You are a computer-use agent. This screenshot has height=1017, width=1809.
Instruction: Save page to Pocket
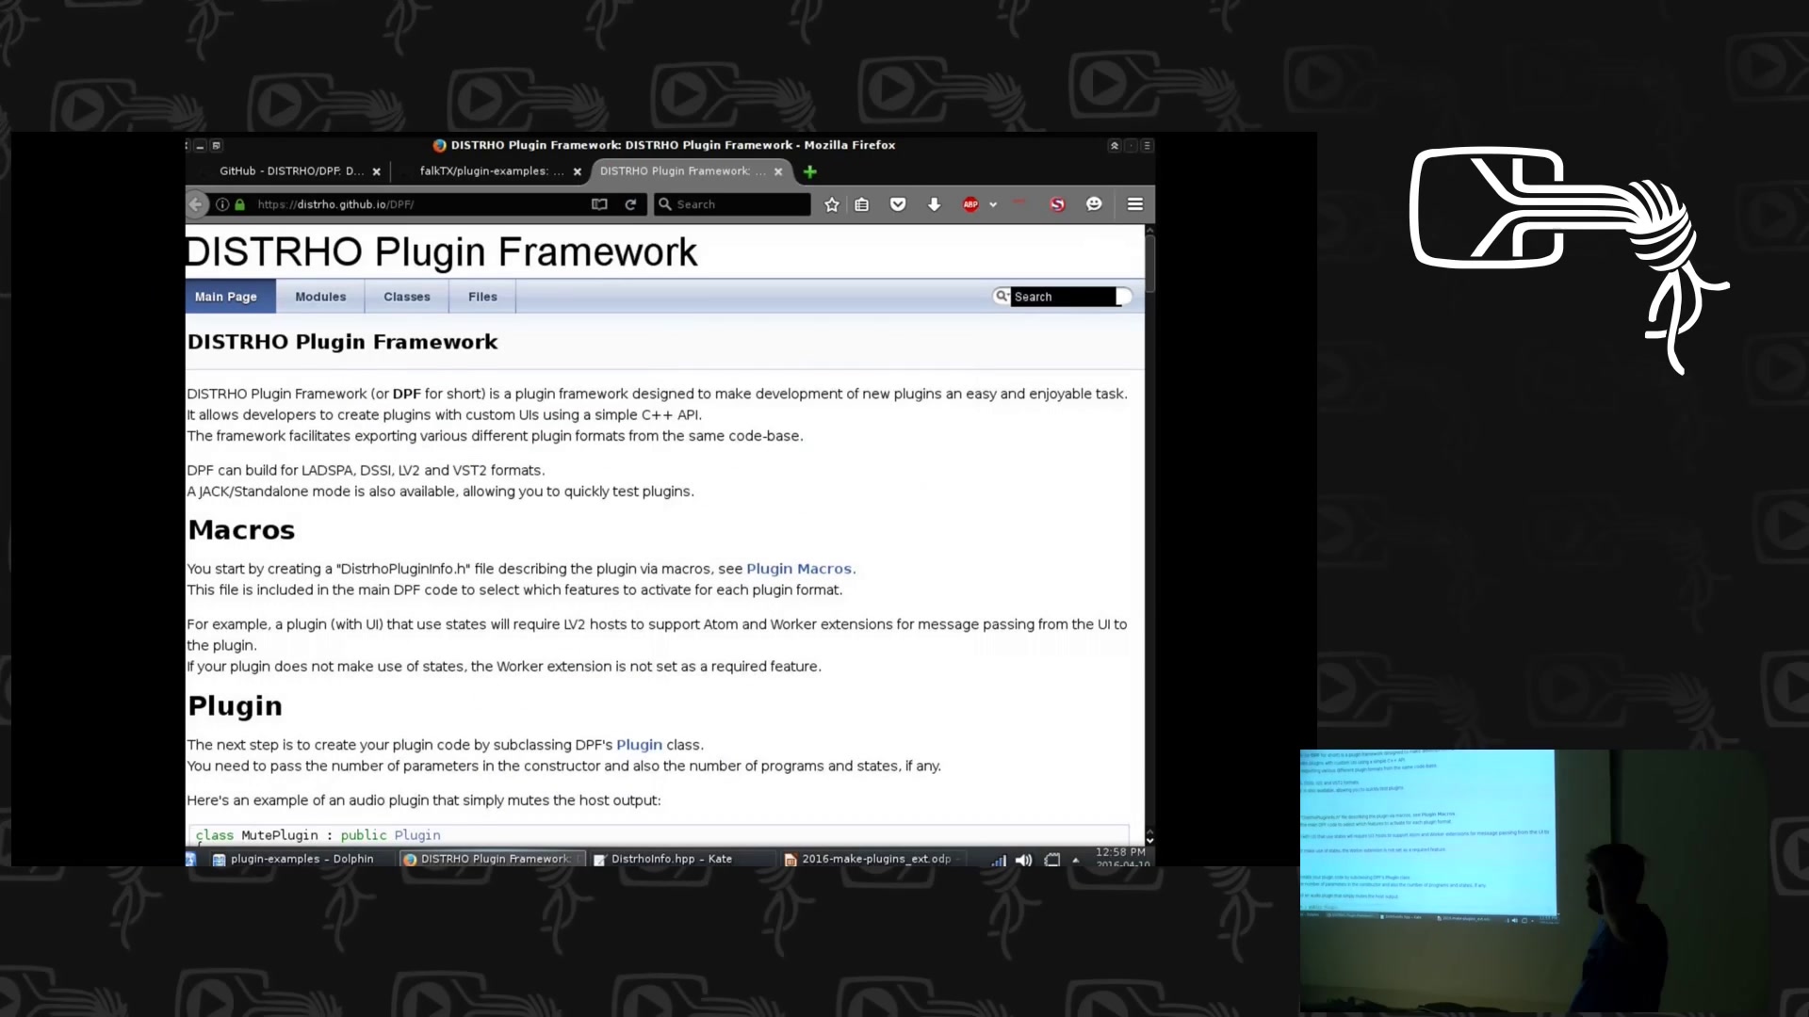click(x=898, y=204)
